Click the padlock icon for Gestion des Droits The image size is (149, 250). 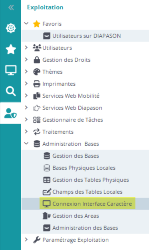tap(37, 60)
